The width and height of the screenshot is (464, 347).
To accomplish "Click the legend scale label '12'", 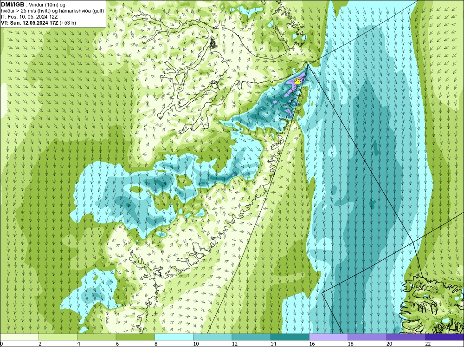I will pyautogui.click(x=235, y=344).
